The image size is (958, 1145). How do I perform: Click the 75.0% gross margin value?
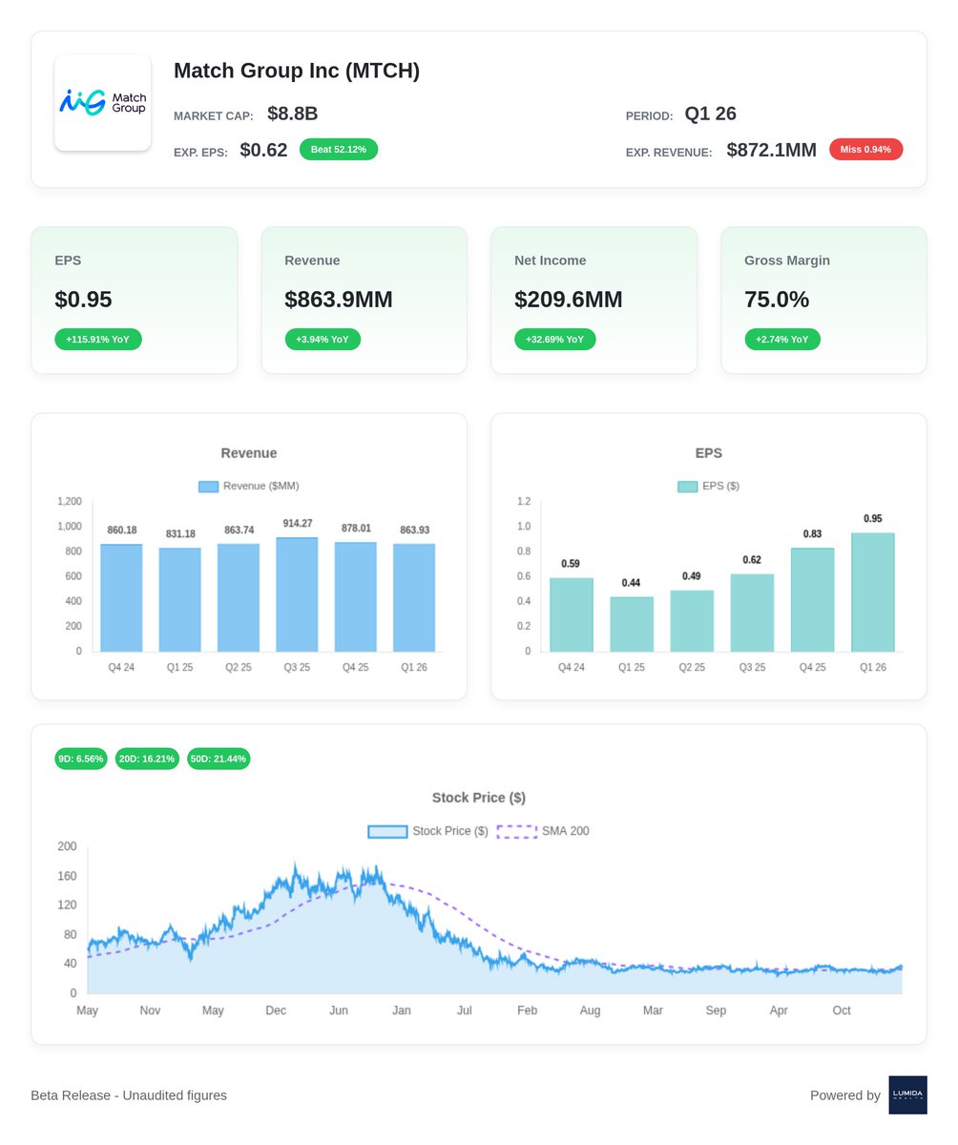(777, 300)
